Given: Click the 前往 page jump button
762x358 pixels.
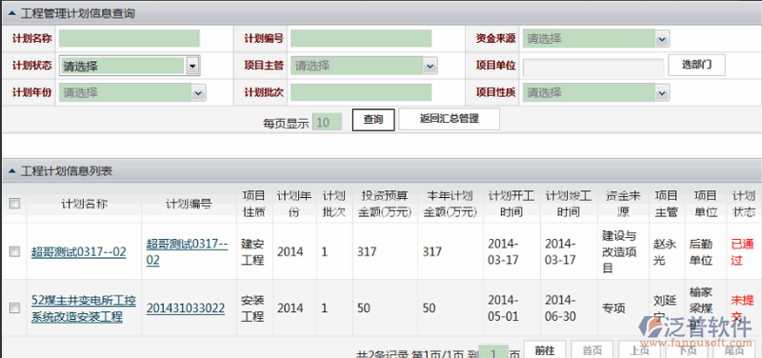Looking at the screenshot, I should (544, 349).
